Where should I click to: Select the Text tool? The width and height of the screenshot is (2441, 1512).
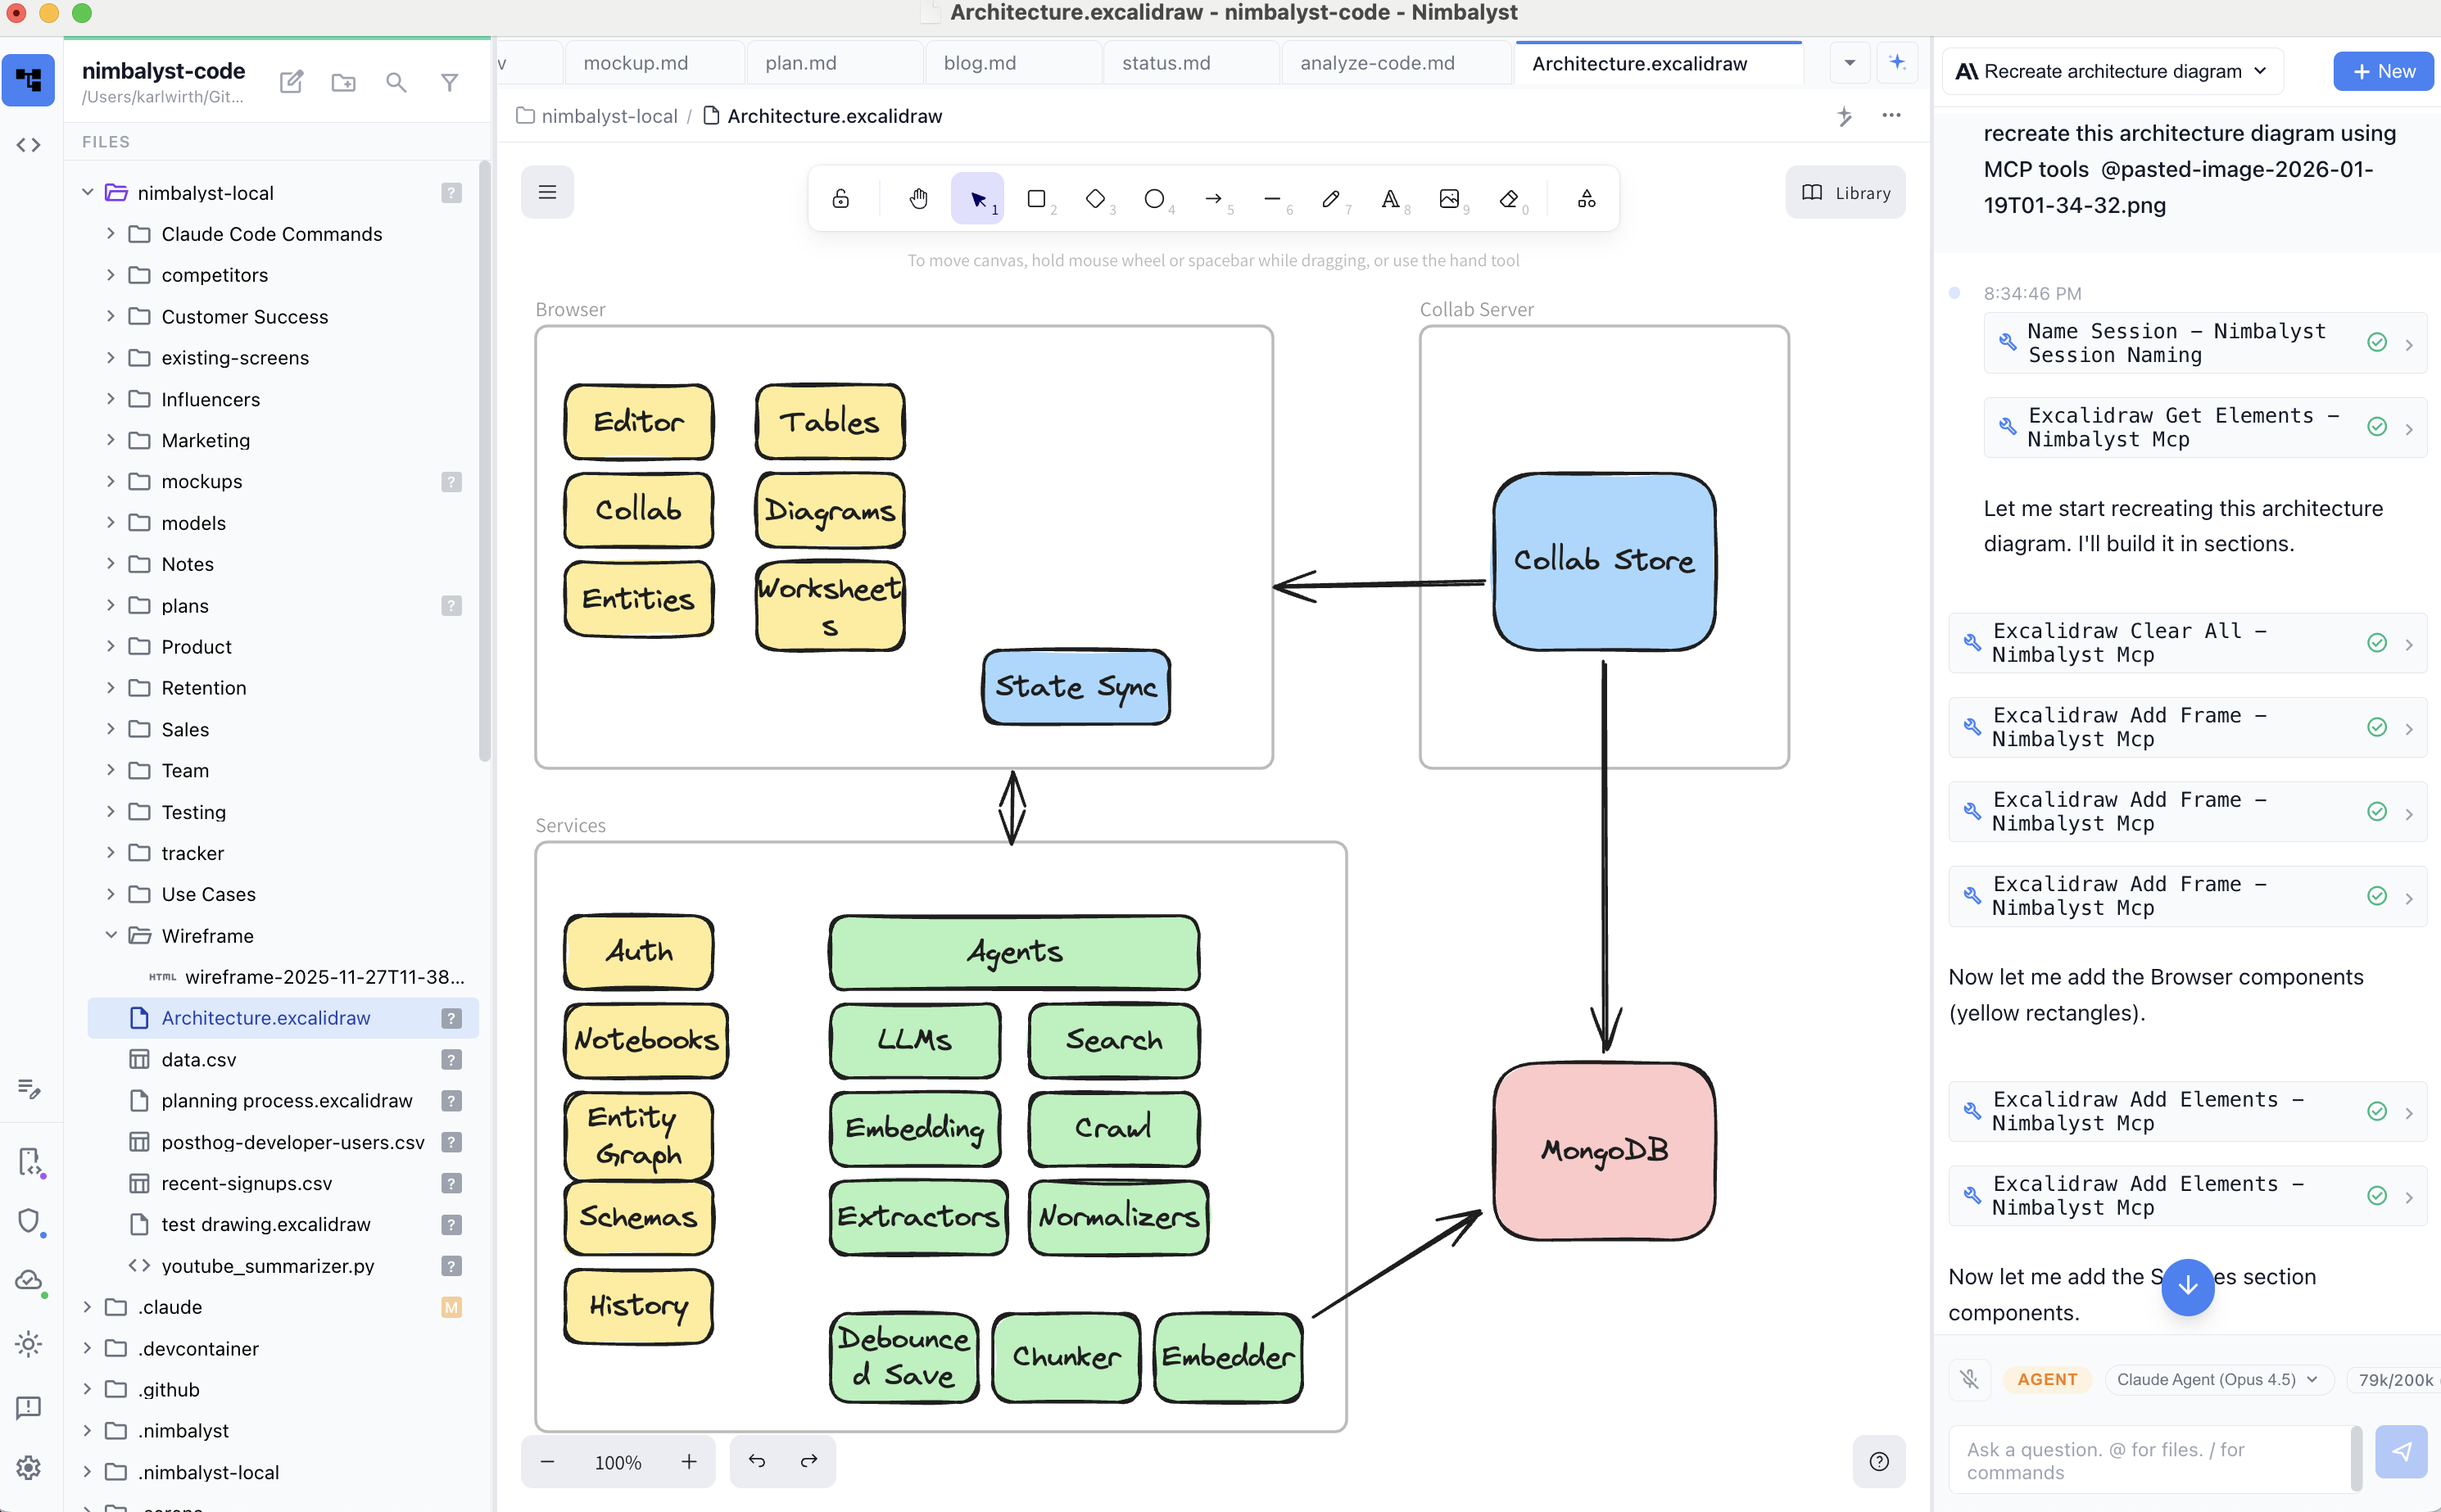1390,198
